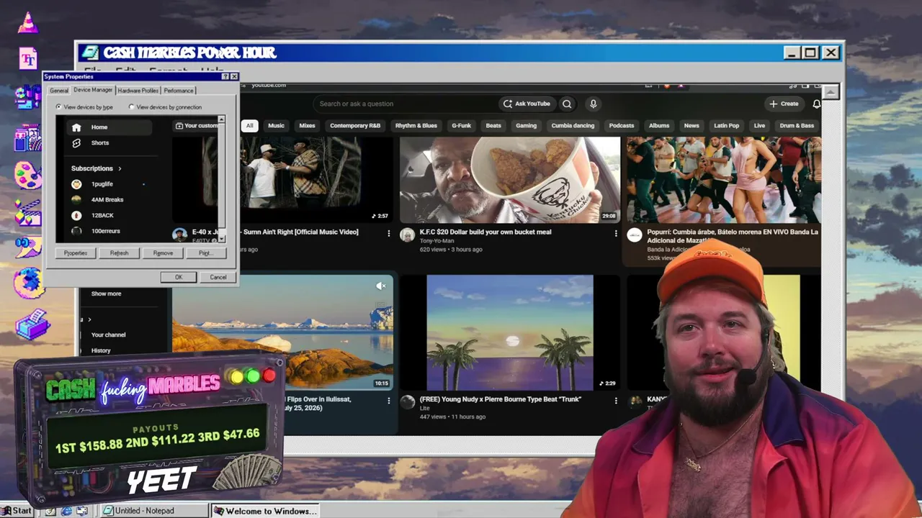Click the down arrow of the device list scrollbar
The image size is (922, 518).
221,239
